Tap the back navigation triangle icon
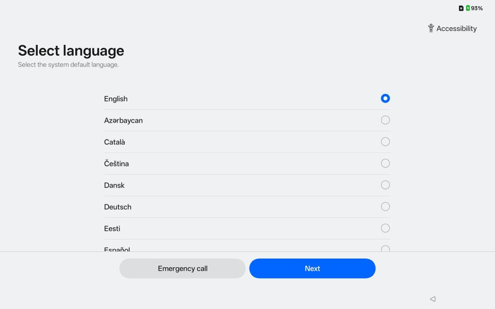Screen dimensions: 495x309 (x=433, y=299)
